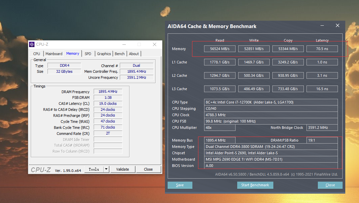Open the Bench tab in CPU-Z
Image resolution: width=359 pixels, height=203 pixels.
point(120,54)
